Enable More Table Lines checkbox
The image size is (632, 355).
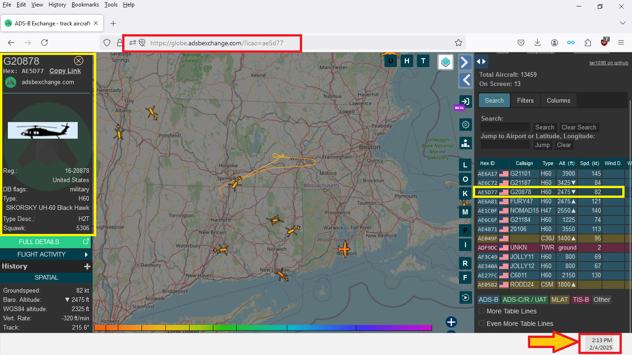point(482,311)
